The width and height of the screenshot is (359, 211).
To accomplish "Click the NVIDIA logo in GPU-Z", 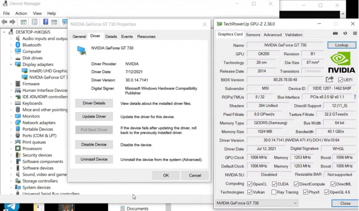I will pyautogui.click(x=342, y=62).
